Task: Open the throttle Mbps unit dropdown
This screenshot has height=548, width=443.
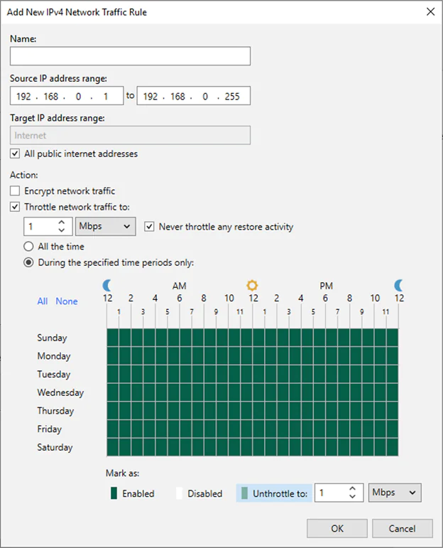Action: pyautogui.click(x=105, y=227)
